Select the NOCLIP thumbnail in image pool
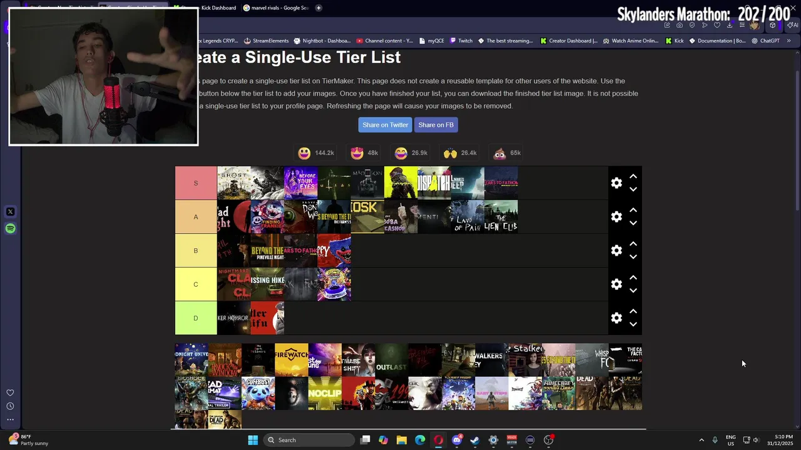801x450 pixels. [325, 394]
